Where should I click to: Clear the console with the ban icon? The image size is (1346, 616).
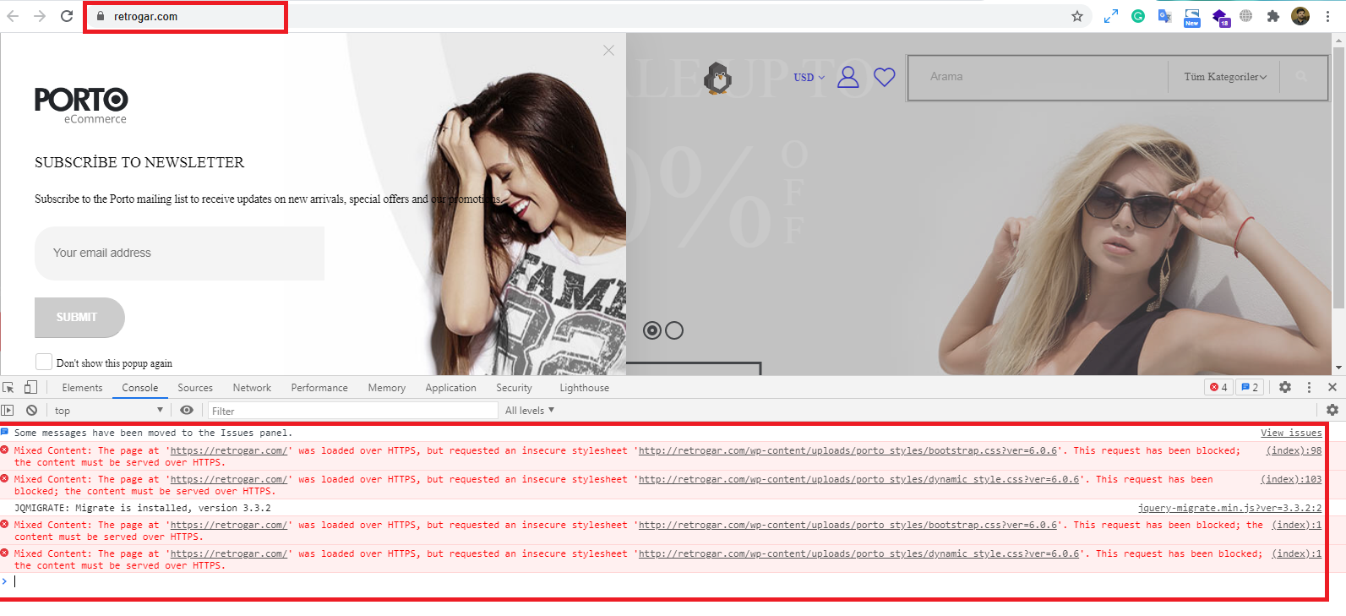point(31,410)
